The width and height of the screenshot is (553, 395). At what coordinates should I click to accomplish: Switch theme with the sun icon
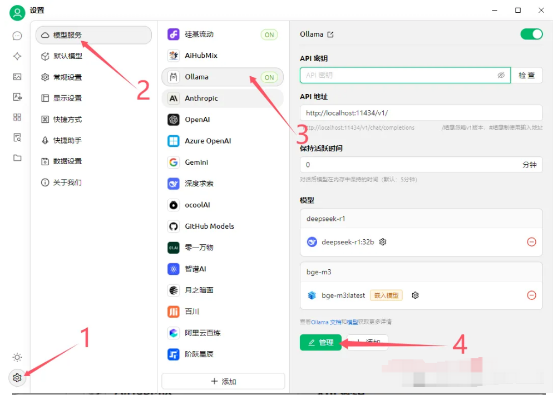click(17, 357)
